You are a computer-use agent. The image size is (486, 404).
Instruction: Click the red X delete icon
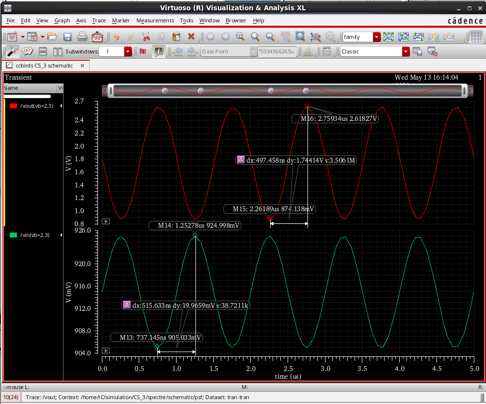point(191,37)
